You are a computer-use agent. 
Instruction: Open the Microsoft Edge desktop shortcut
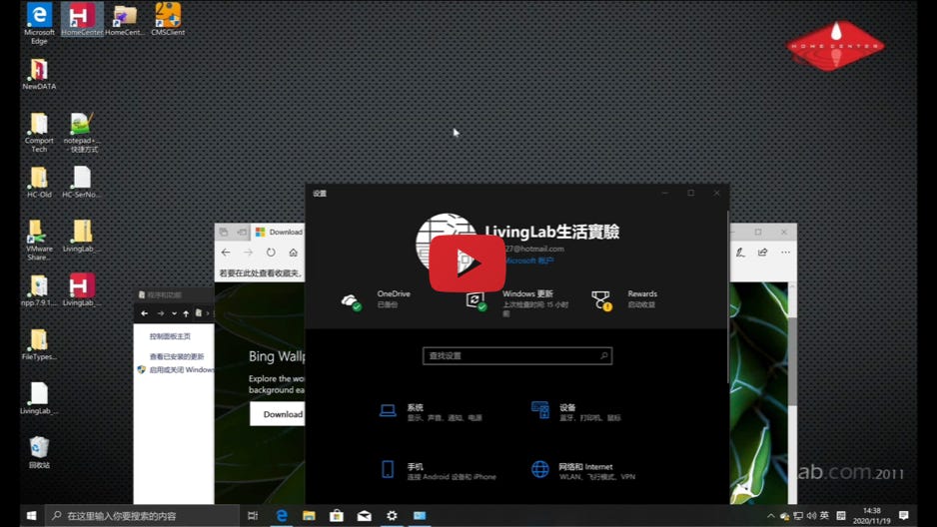coord(39,23)
